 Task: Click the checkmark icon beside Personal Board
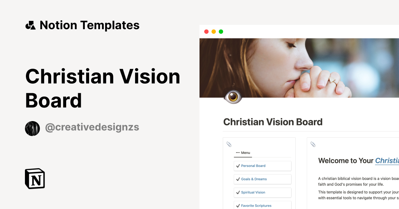[x=238, y=166]
